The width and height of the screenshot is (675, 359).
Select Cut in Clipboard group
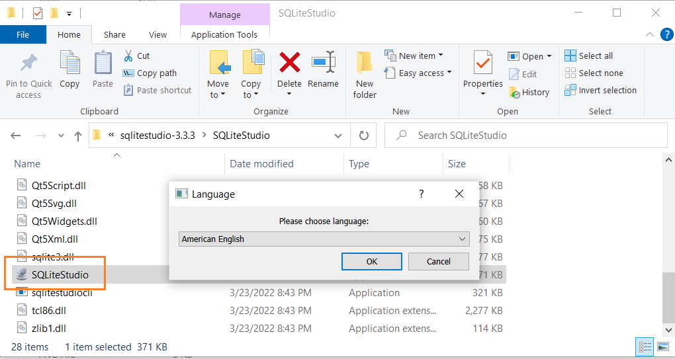pyautogui.click(x=137, y=56)
